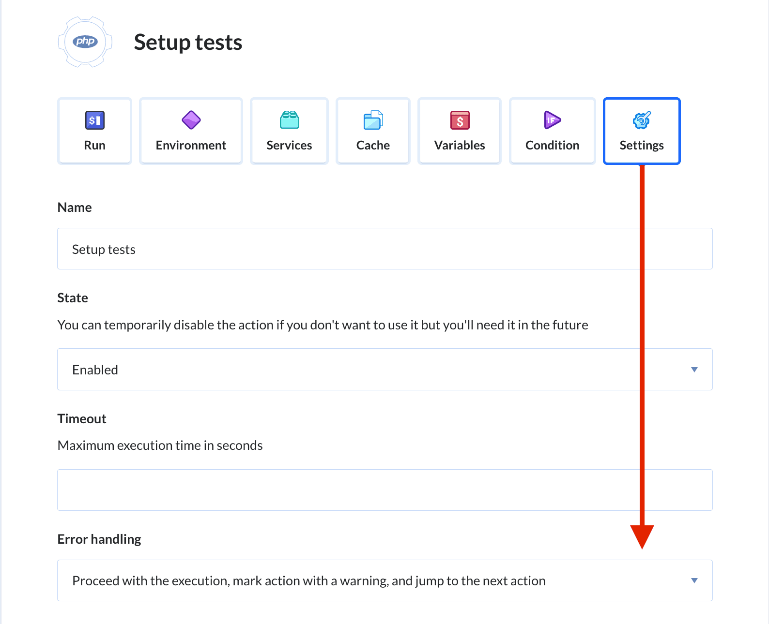Image resolution: width=769 pixels, height=624 pixels.
Task: Click the teal Services icon
Action: point(289,120)
